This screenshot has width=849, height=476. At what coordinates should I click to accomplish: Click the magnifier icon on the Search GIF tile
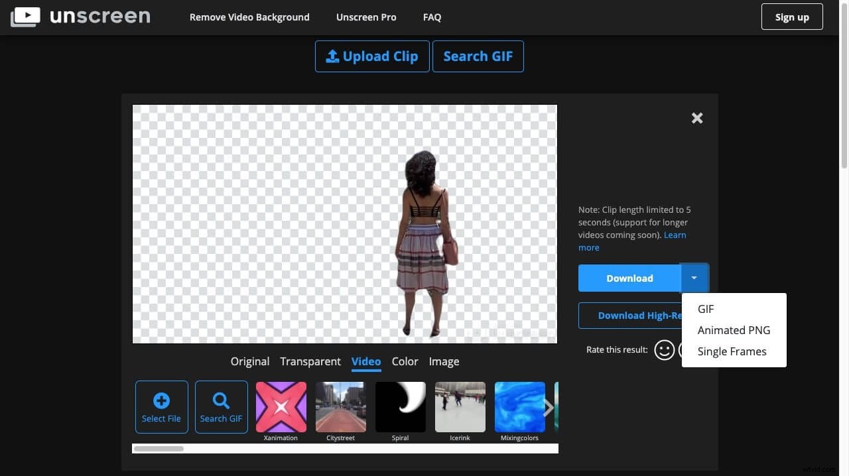click(221, 400)
